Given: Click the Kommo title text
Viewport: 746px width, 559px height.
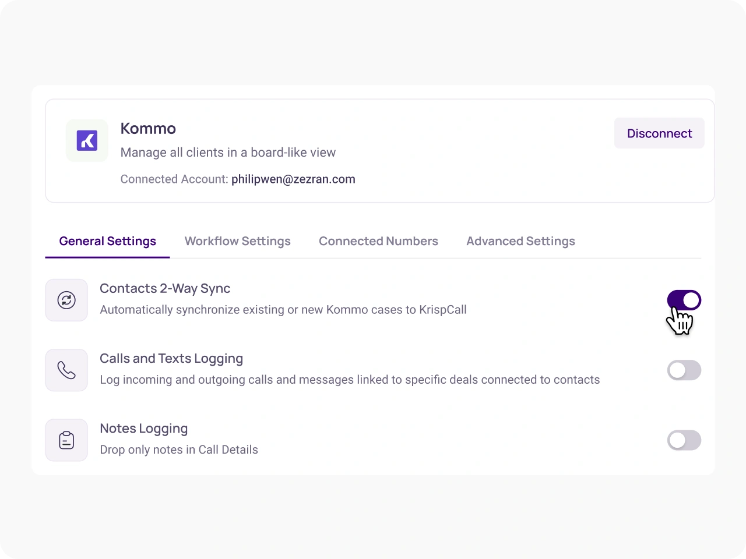Looking at the screenshot, I should (x=148, y=129).
